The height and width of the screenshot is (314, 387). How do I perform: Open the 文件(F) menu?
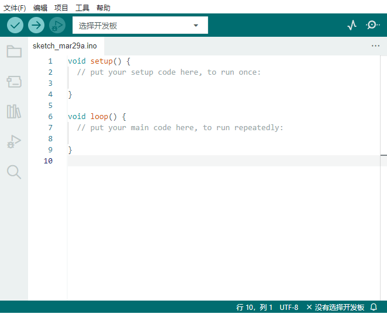point(15,8)
